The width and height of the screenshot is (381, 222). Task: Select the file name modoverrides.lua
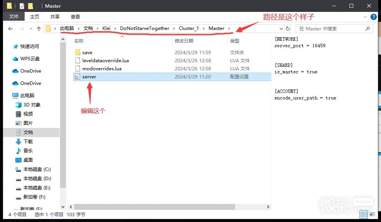102,69
